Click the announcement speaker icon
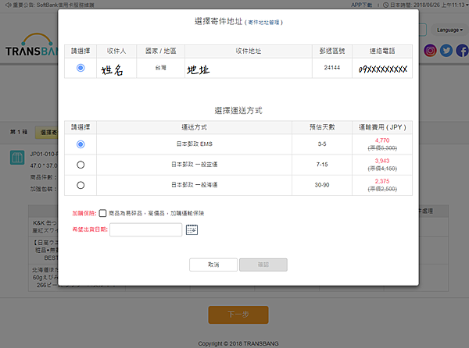This screenshot has width=469, height=348. coord(9,5)
